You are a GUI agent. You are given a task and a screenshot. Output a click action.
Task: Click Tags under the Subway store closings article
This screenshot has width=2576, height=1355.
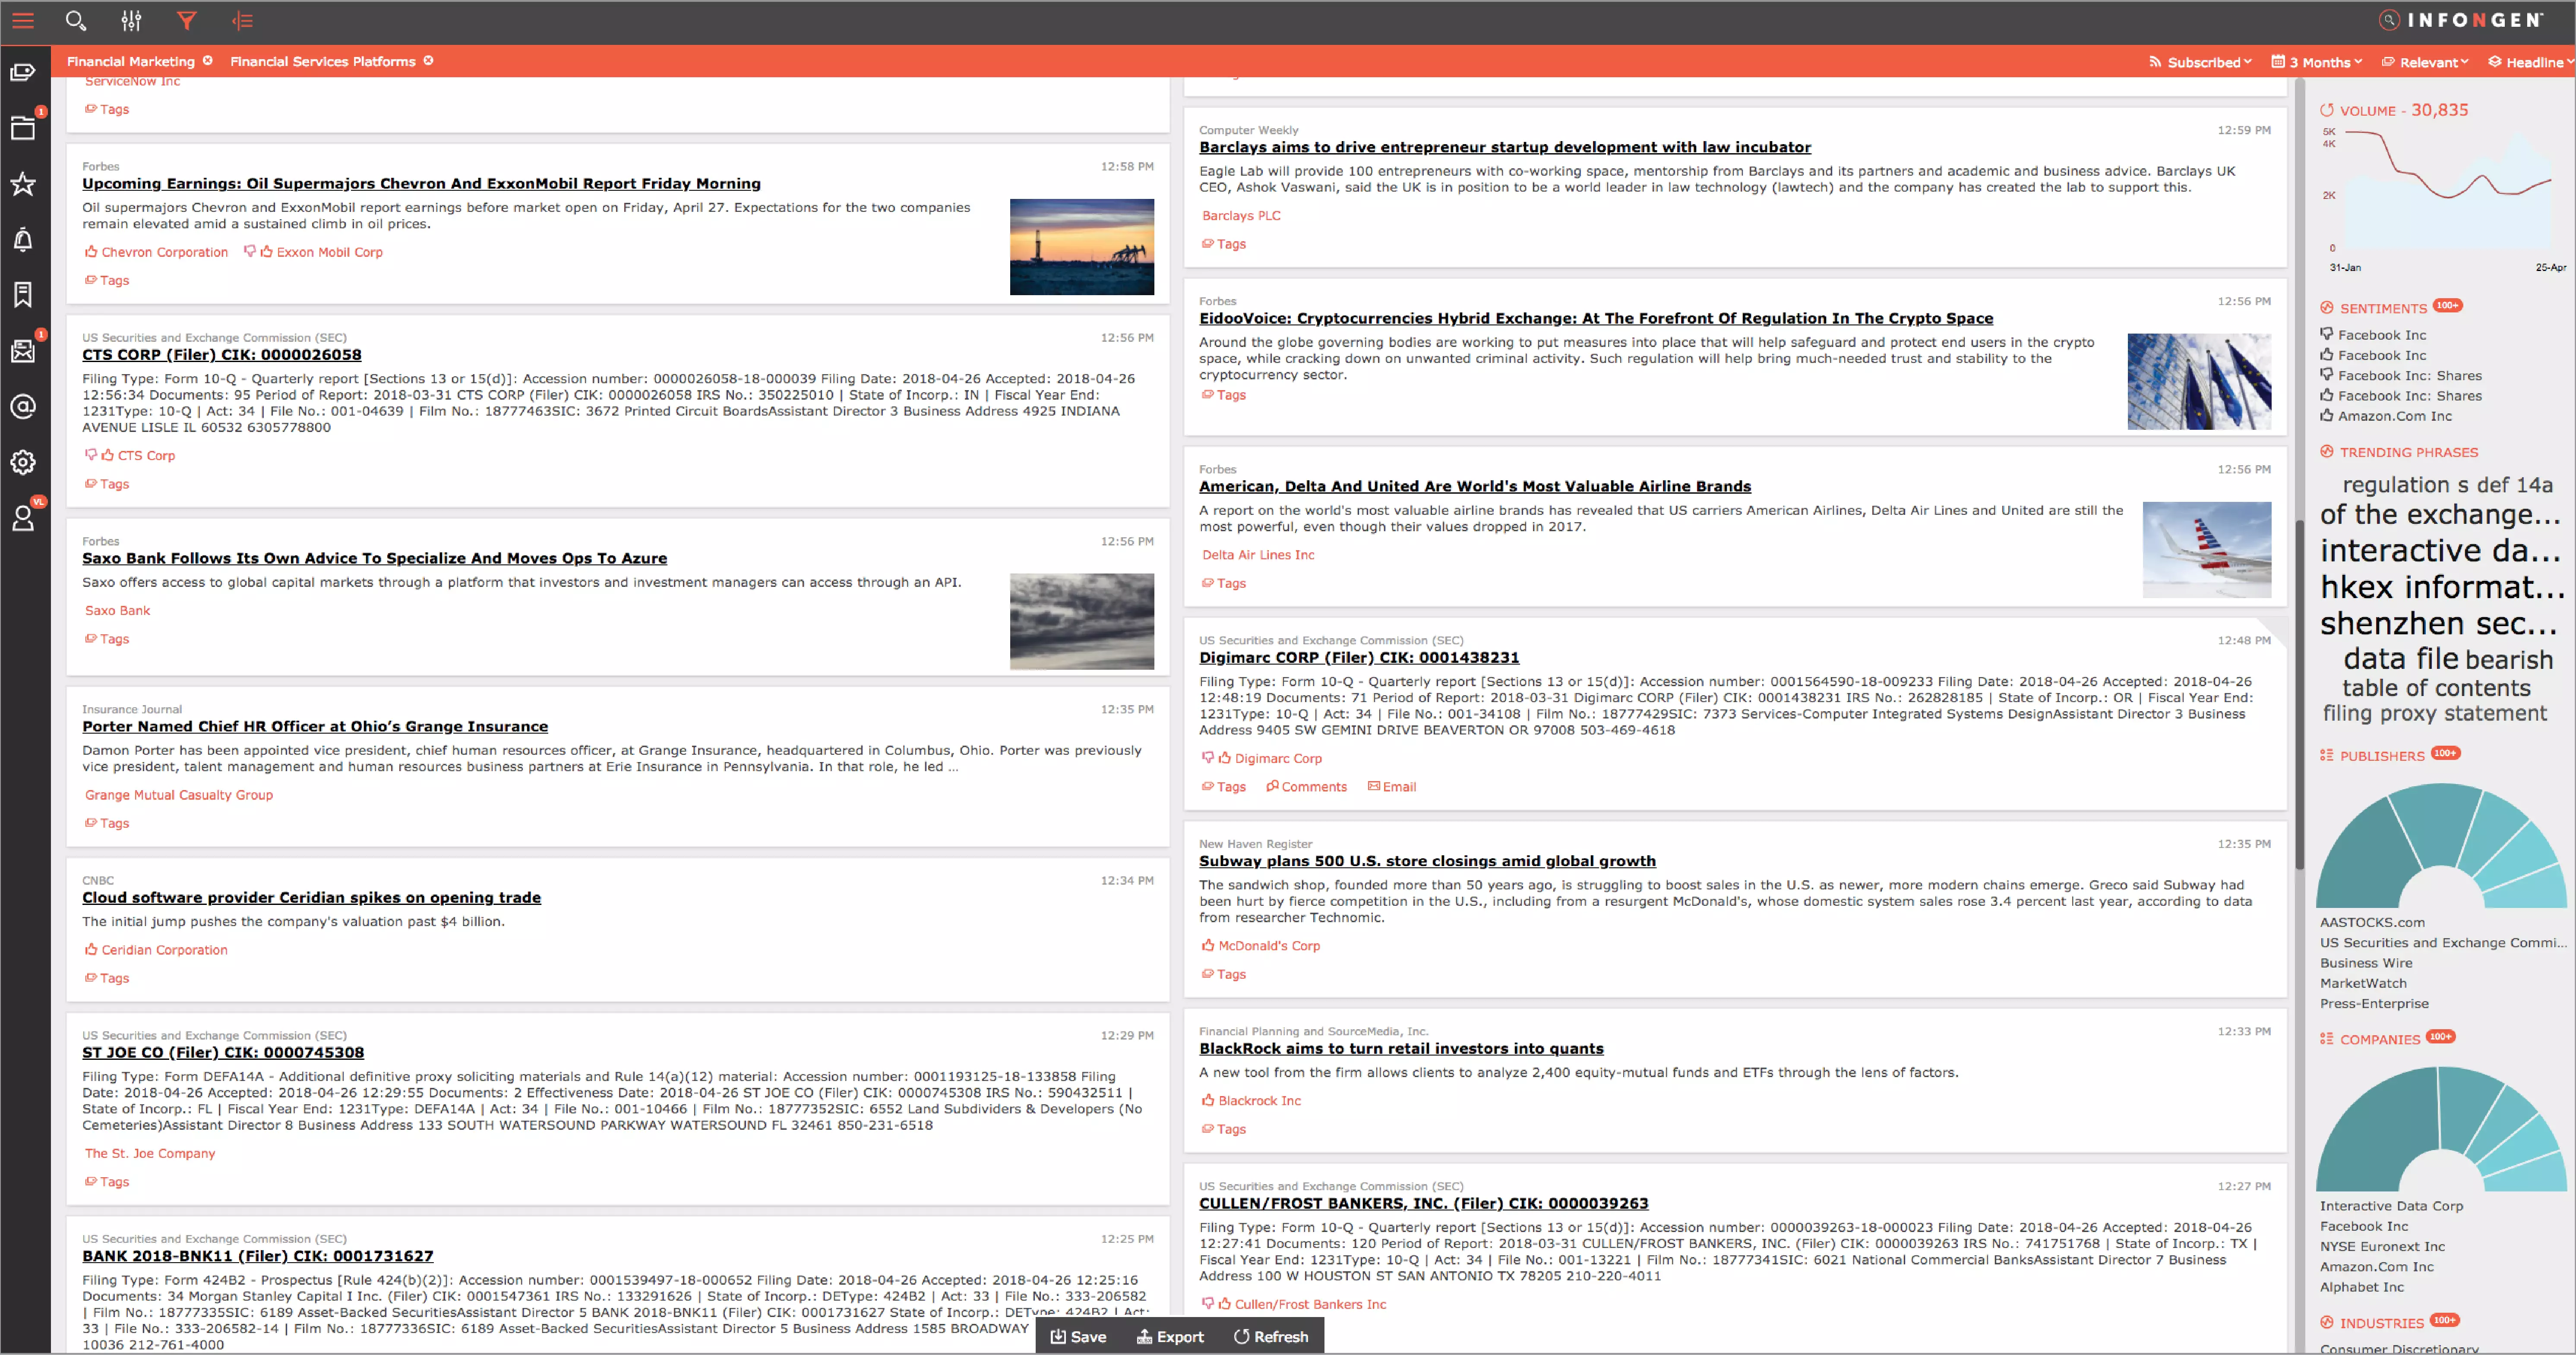pyautogui.click(x=1224, y=974)
